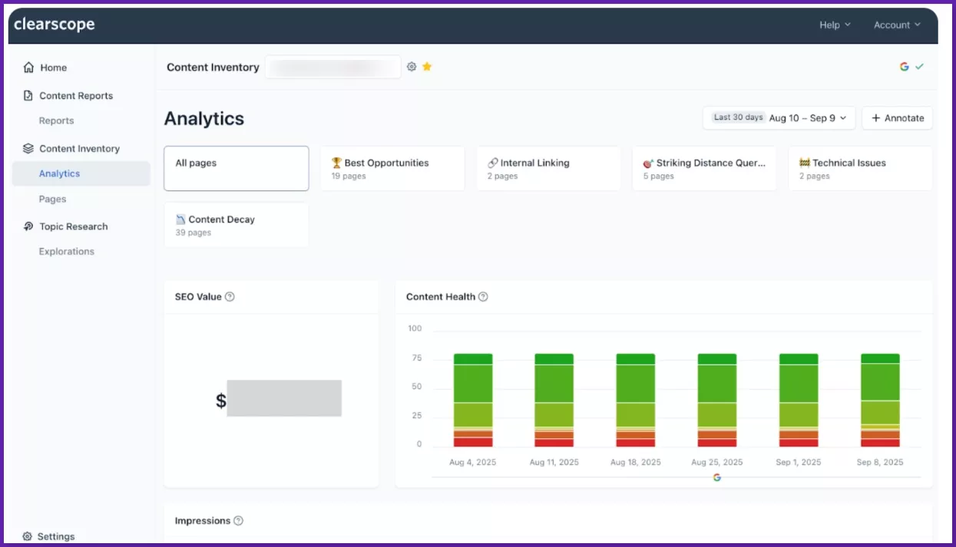This screenshot has height=547, width=956.
Task: Click the green checkmark status icon
Action: [x=919, y=66]
